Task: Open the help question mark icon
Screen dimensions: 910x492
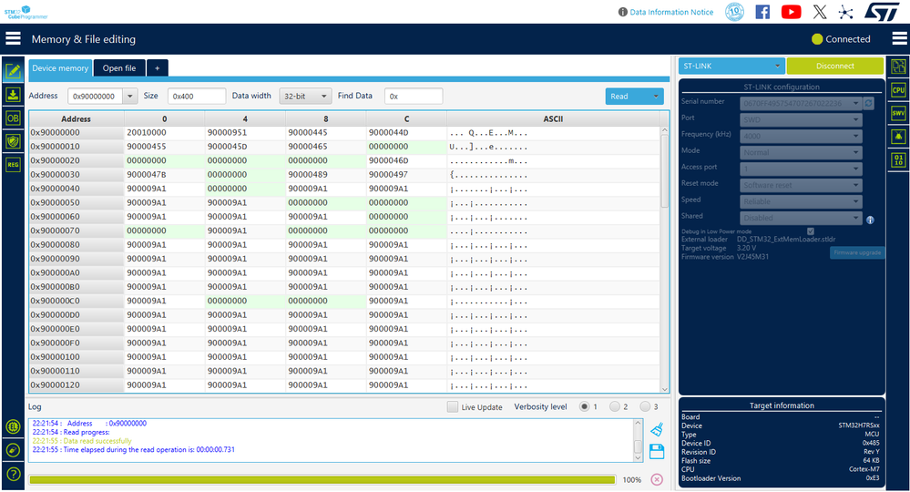Action: click(x=14, y=474)
